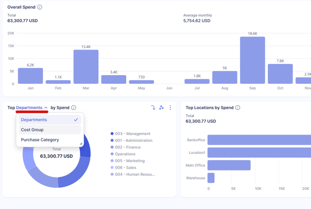This screenshot has height=209, width=311.
Task: Toggle the Operations legend entry
Action: (125, 154)
